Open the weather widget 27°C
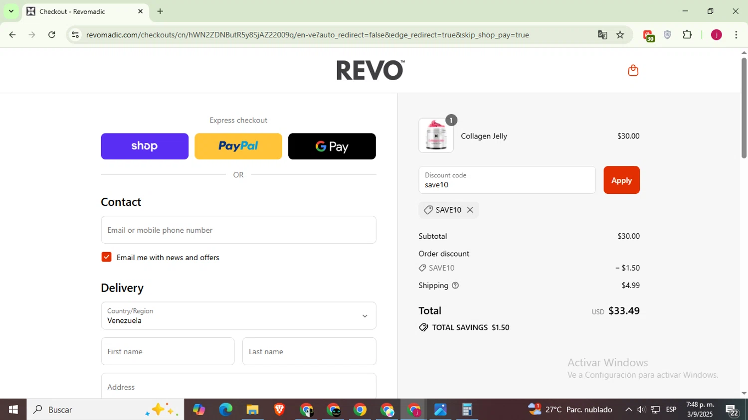Screen dimensions: 748x420 pyautogui.click(x=570, y=410)
